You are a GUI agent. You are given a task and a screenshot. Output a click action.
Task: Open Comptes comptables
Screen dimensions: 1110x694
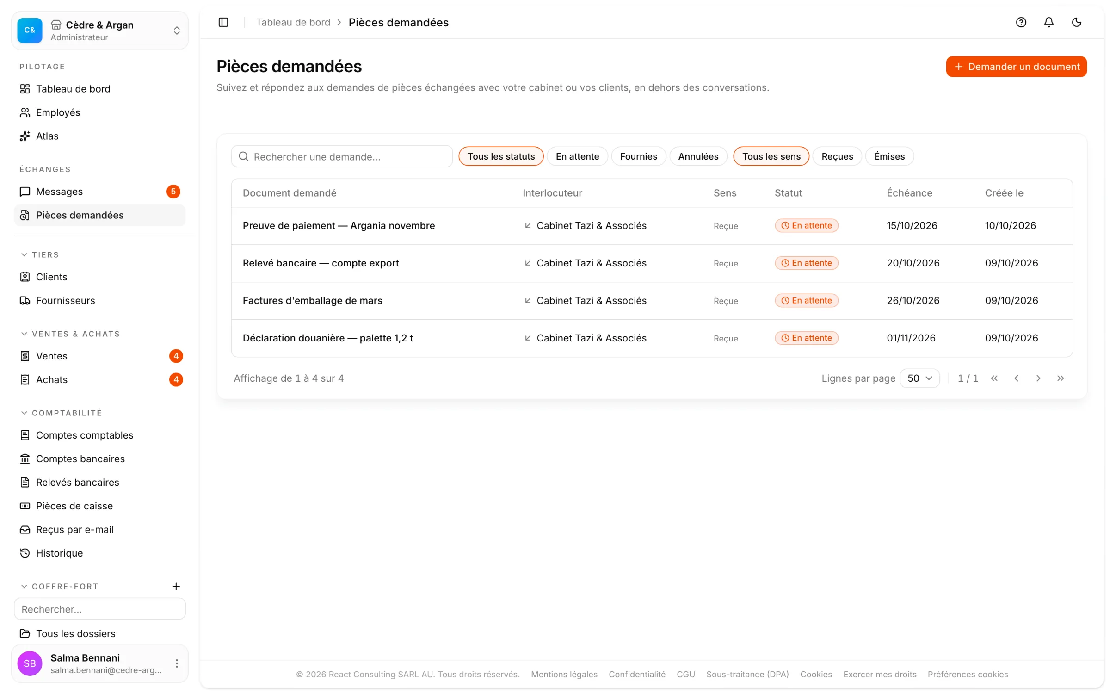(99, 435)
